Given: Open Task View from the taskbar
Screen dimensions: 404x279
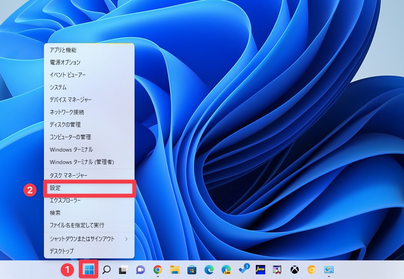Looking at the screenshot, I should click(x=123, y=270).
